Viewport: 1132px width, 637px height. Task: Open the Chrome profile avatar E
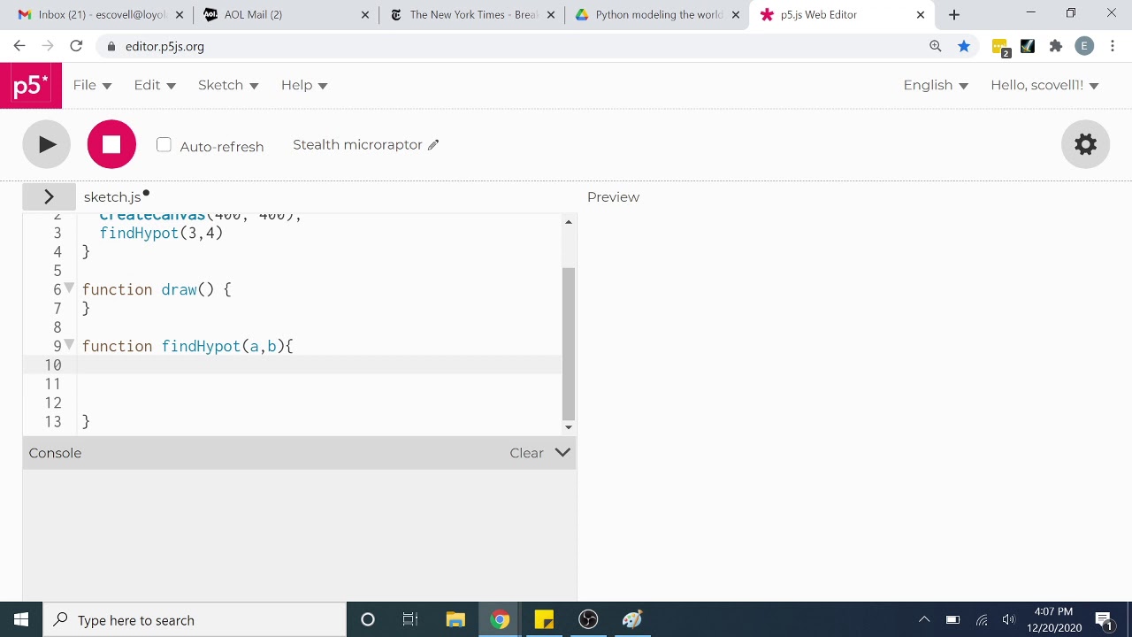tap(1084, 46)
